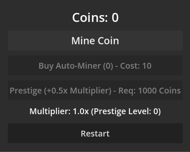Hit the Restart button at the bottom
The width and height of the screenshot is (190, 152).
coord(95,133)
